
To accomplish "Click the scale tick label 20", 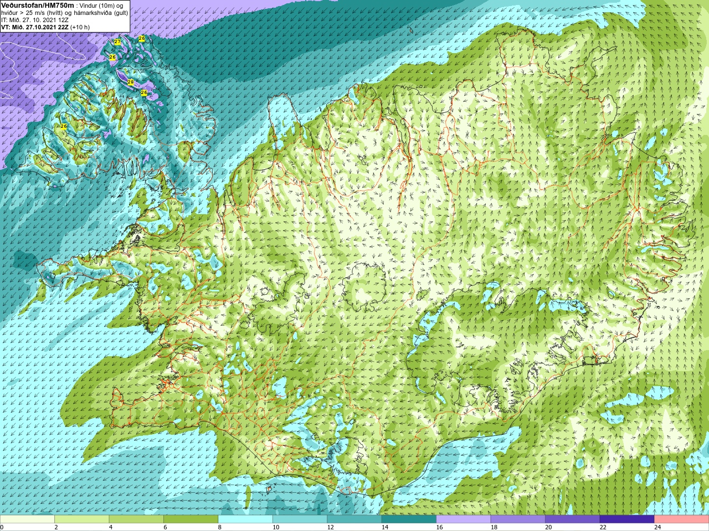I will (548, 527).
